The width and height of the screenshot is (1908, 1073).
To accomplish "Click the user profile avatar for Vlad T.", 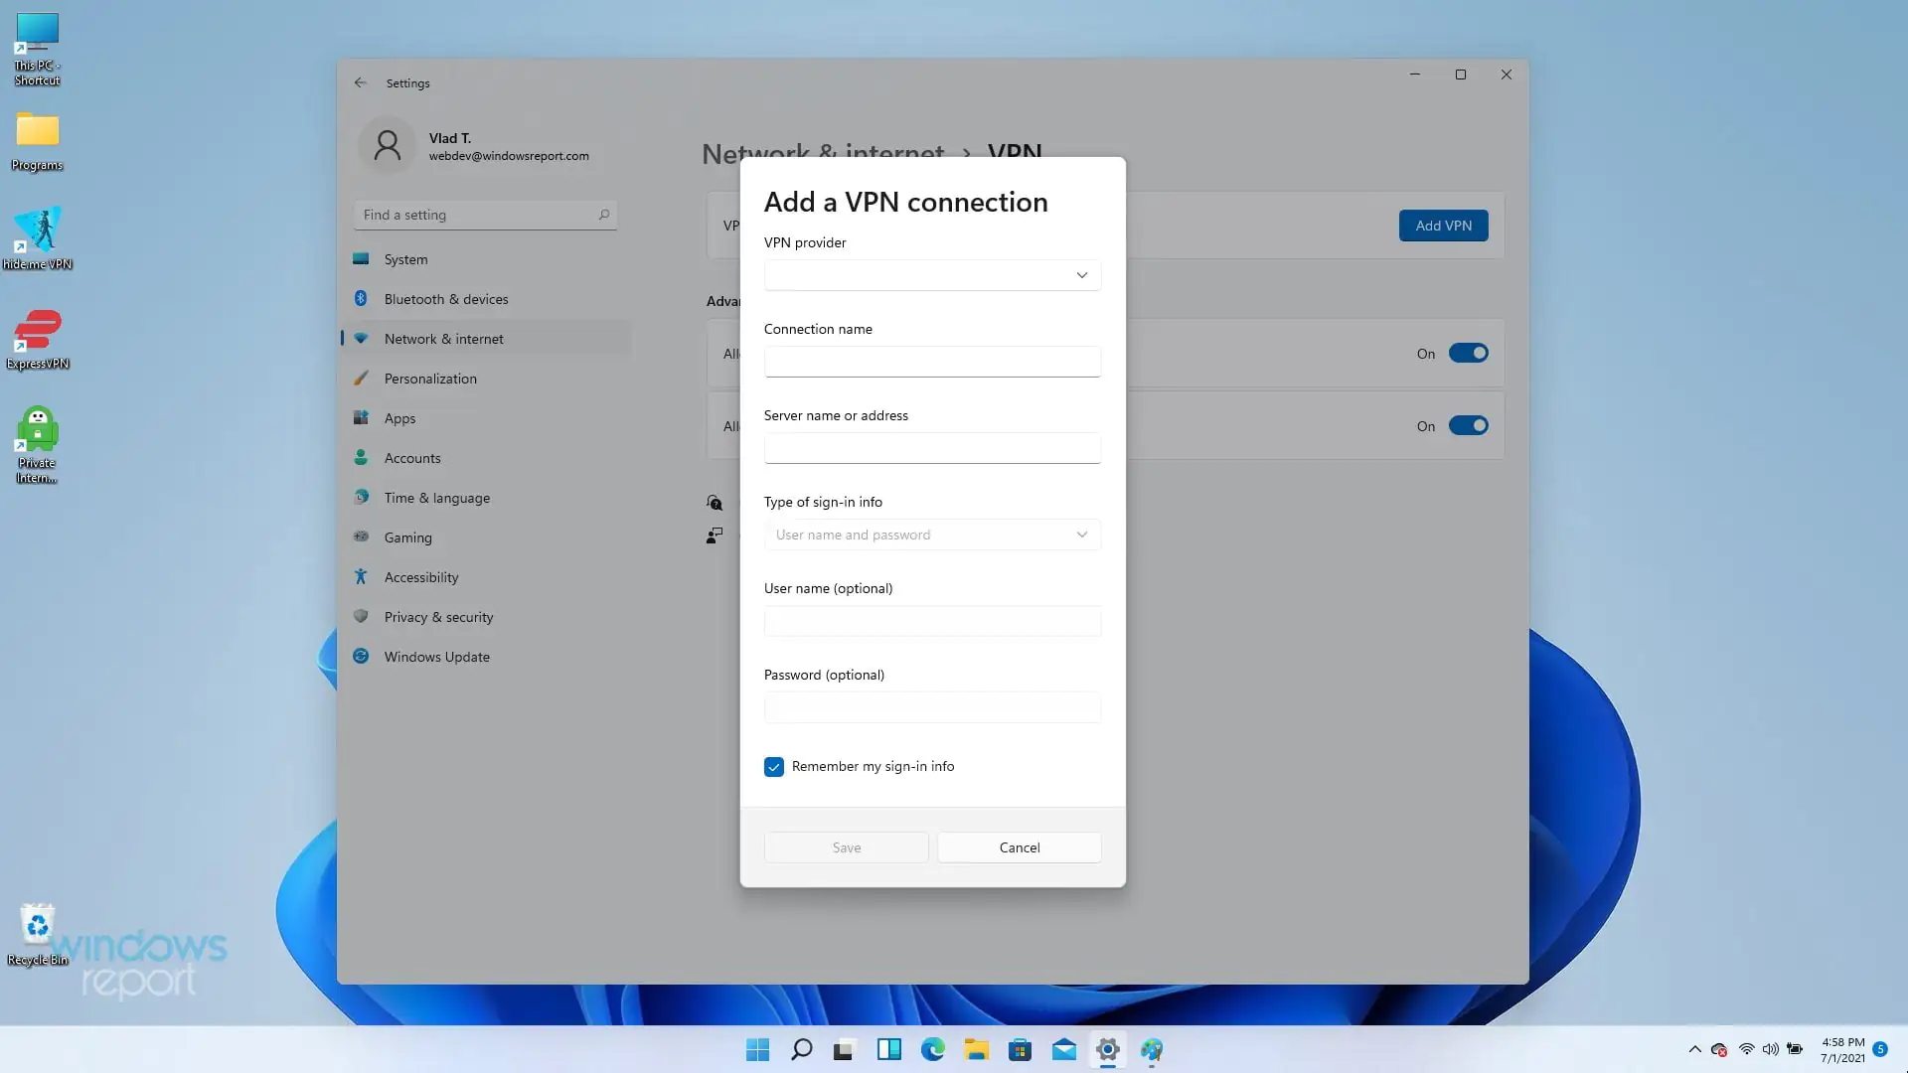I will tap(387, 145).
